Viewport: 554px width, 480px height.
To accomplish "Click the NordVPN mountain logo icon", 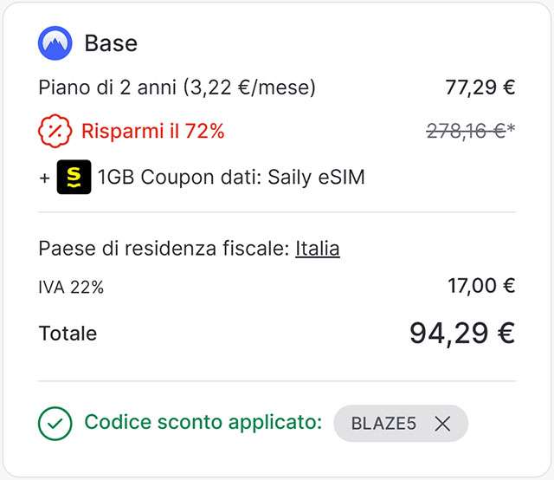I will click(55, 43).
